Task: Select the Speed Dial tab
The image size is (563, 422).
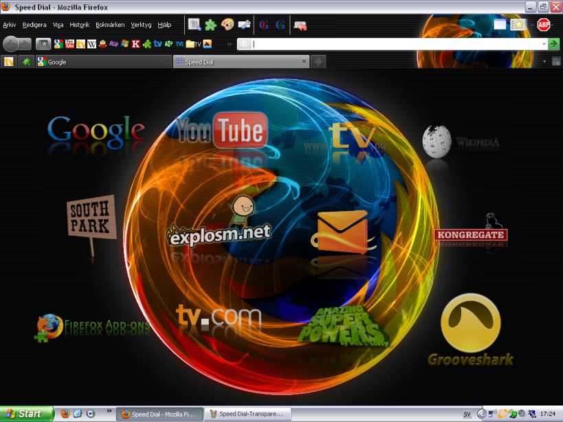Action: (241, 62)
